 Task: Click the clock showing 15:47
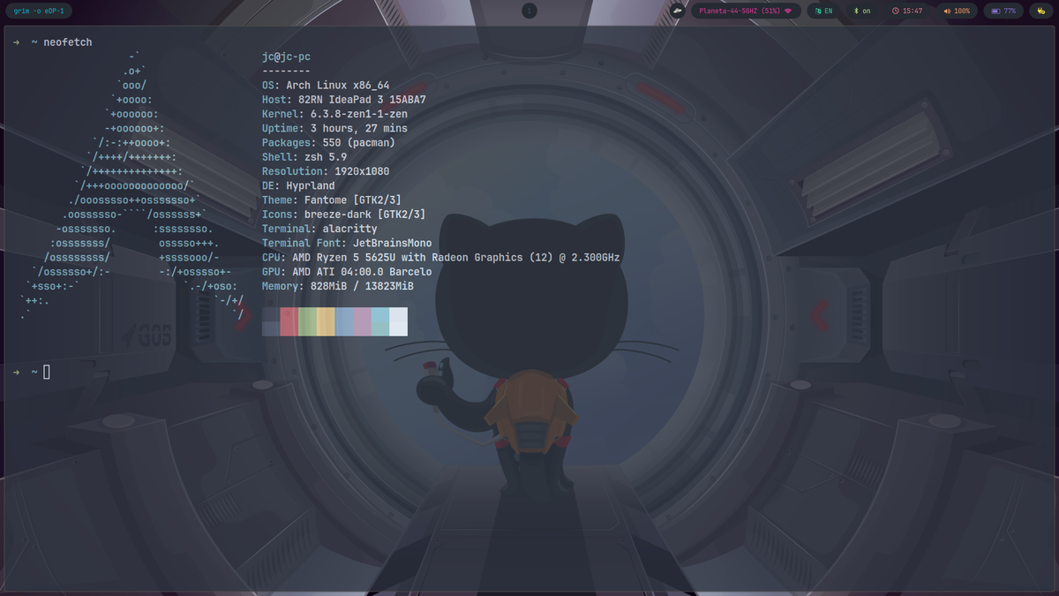[x=907, y=11]
